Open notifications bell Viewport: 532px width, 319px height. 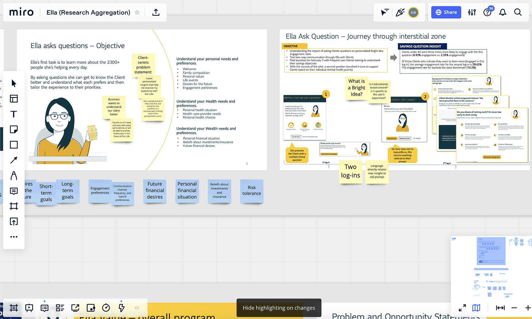[x=502, y=12]
